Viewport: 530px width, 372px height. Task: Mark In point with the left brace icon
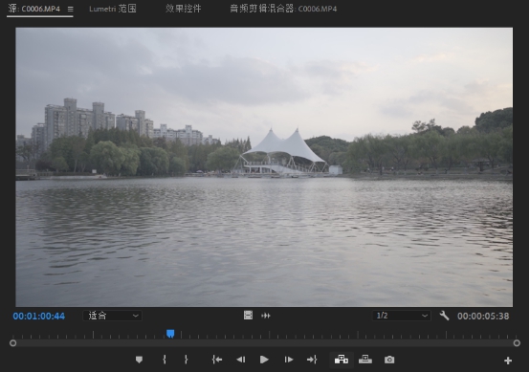pyautogui.click(x=165, y=360)
